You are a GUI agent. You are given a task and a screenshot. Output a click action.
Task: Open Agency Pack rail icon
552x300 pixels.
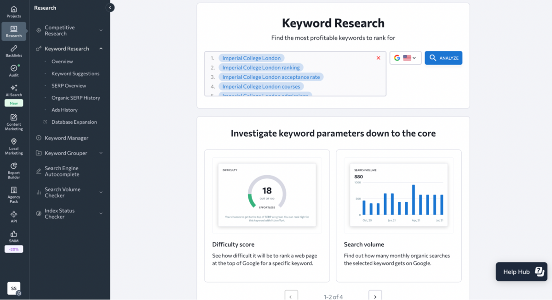(14, 194)
